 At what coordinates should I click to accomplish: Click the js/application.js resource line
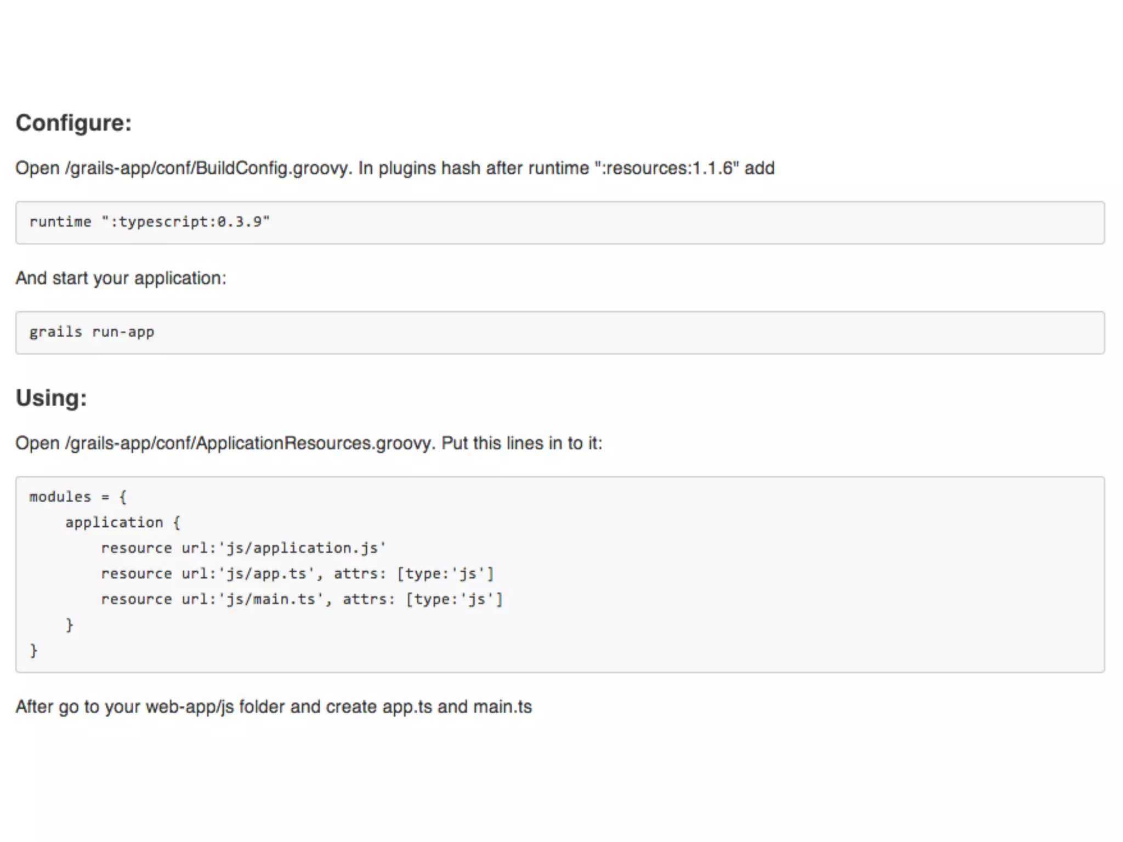point(243,548)
